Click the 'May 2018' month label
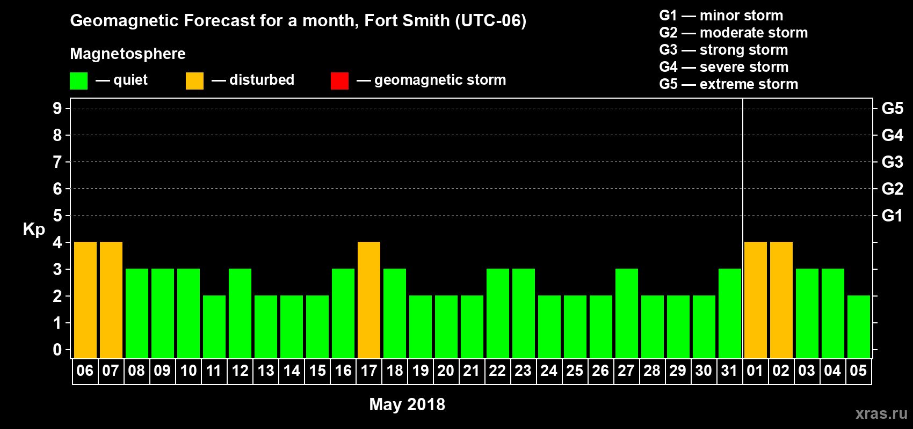913x429 pixels. click(x=407, y=404)
